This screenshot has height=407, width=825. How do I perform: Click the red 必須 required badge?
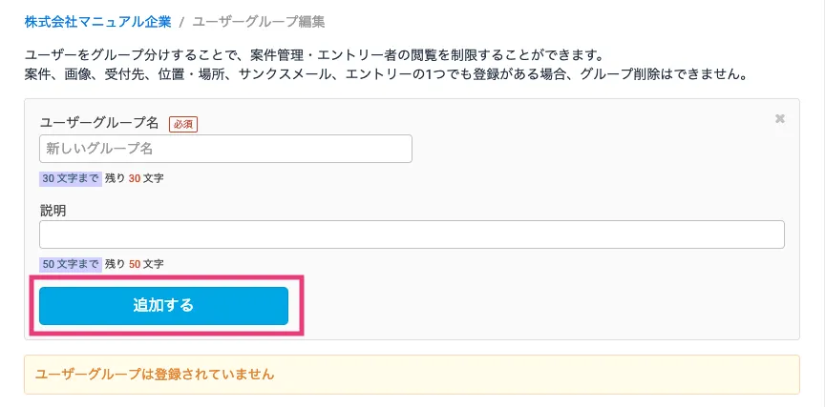click(x=183, y=124)
